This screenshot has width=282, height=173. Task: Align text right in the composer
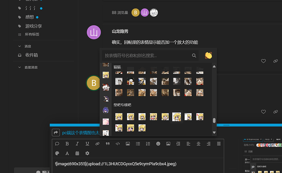(x=209, y=144)
